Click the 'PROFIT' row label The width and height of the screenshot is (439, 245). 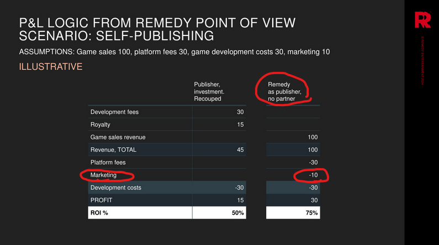102,200
